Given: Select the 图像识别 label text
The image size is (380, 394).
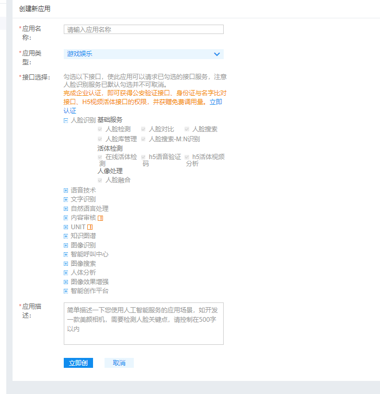Looking at the screenshot, I should point(83,245).
